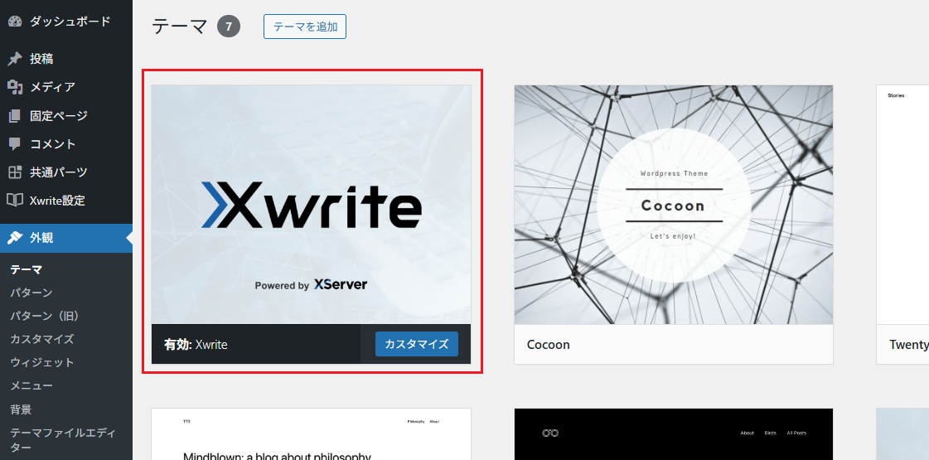929x460 pixels.
Task: Select メニュー under appearance
Action: (x=31, y=386)
